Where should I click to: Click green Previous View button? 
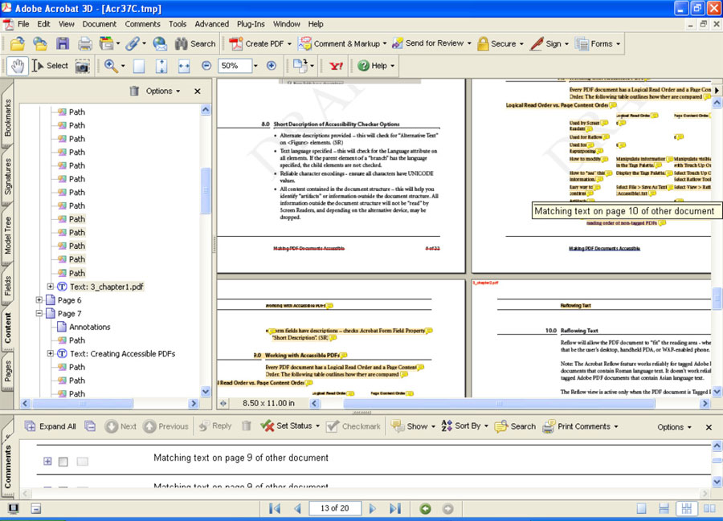coord(426,509)
